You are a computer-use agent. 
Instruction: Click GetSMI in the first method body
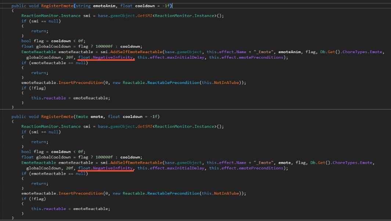tap(145, 15)
